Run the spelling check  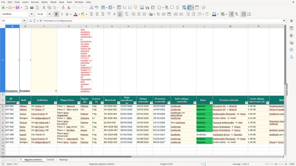pos(97,7)
